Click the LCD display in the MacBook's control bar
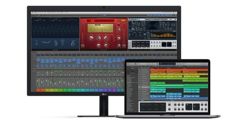 point(167,64)
